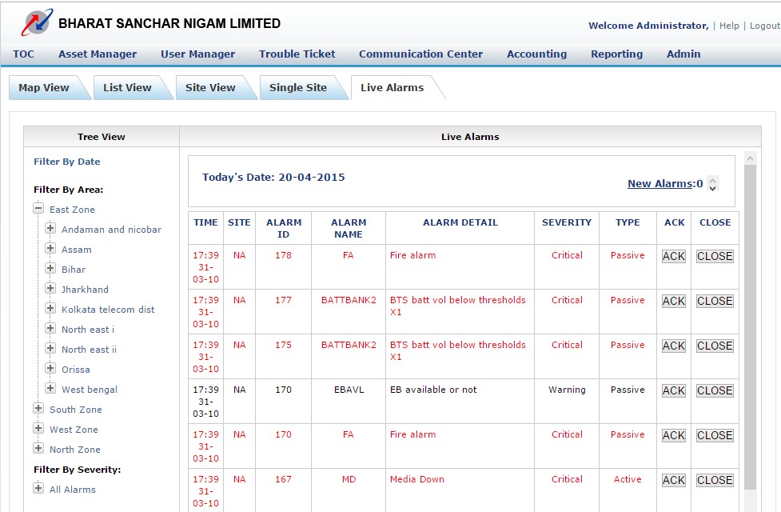Close the Media Down alarm
Screen dimensions: 781x512
(714, 480)
